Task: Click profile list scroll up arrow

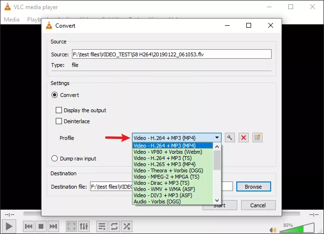Action: pyautogui.click(x=217, y=147)
